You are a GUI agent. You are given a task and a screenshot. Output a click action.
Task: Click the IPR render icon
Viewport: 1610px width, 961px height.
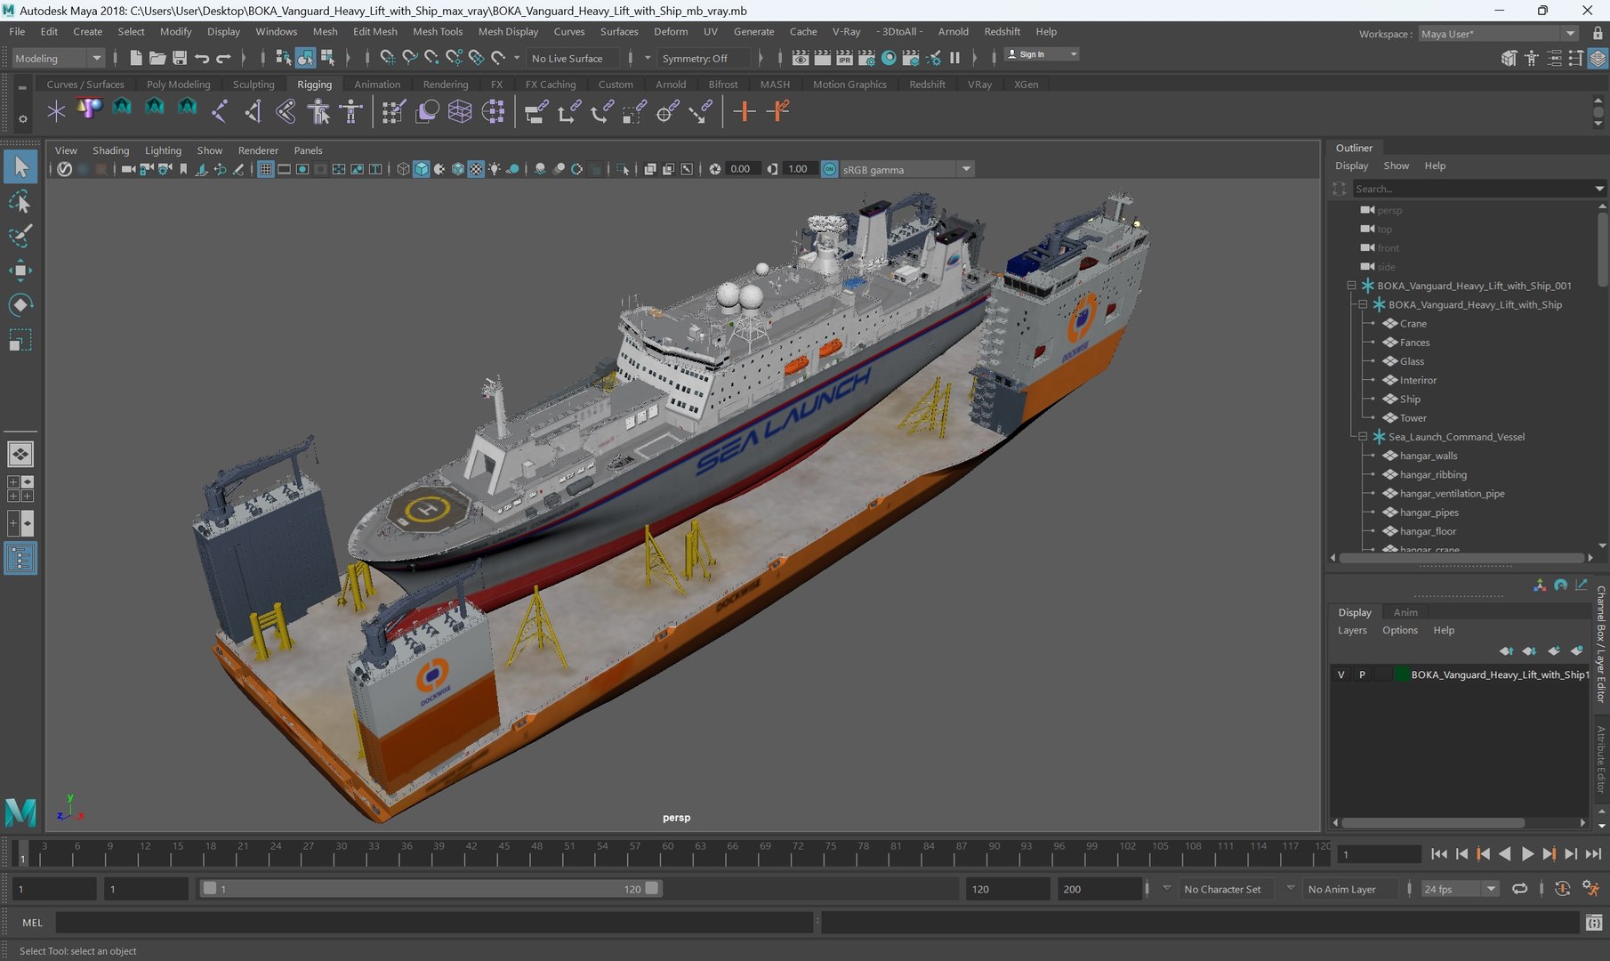(844, 58)
